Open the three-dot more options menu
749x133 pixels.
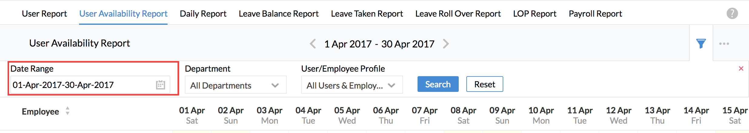pos(724,44)
